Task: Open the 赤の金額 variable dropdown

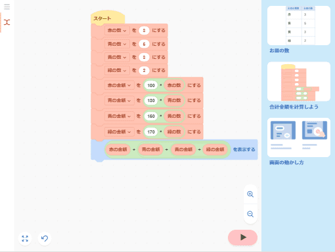Action: click(119, 85)
